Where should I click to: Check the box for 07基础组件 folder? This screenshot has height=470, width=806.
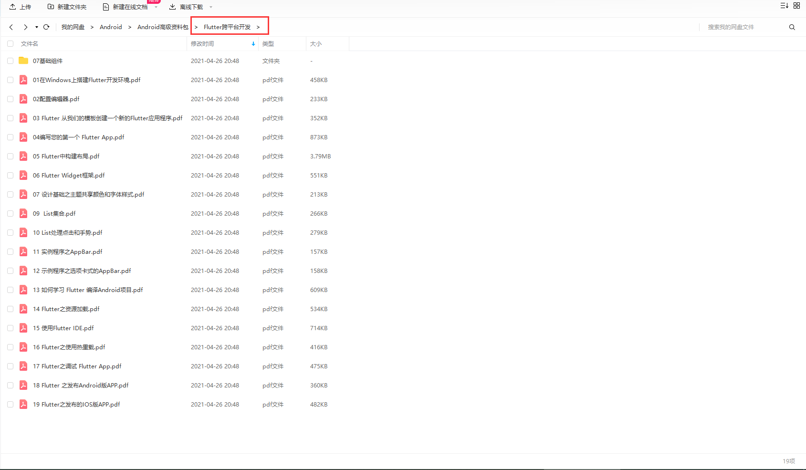[x=10, y=61]
